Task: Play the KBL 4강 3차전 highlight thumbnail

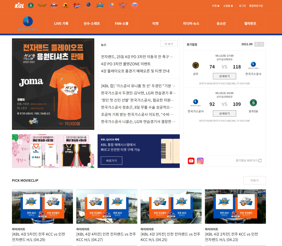Action: (171, 206)
